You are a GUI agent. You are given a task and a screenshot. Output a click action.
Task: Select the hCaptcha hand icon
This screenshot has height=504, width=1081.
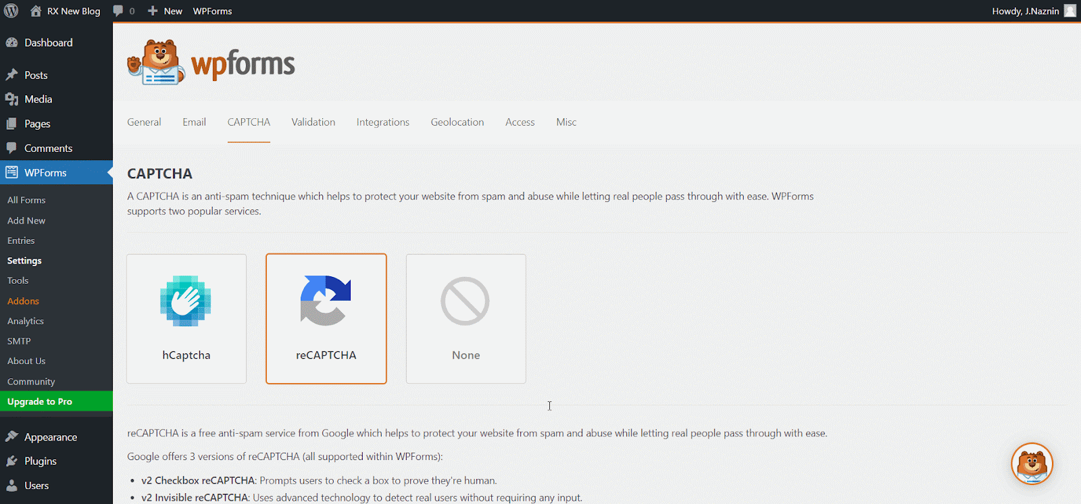pos(186,301)
